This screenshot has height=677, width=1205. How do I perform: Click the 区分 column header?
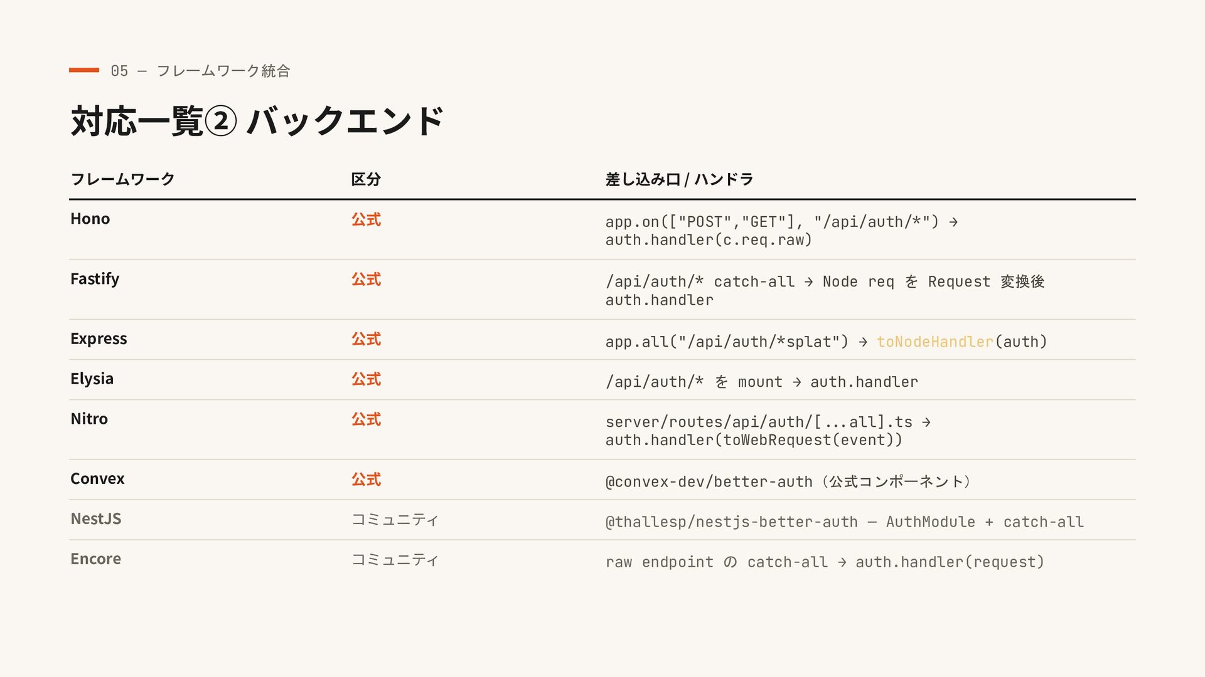click(x=366, y=179)
